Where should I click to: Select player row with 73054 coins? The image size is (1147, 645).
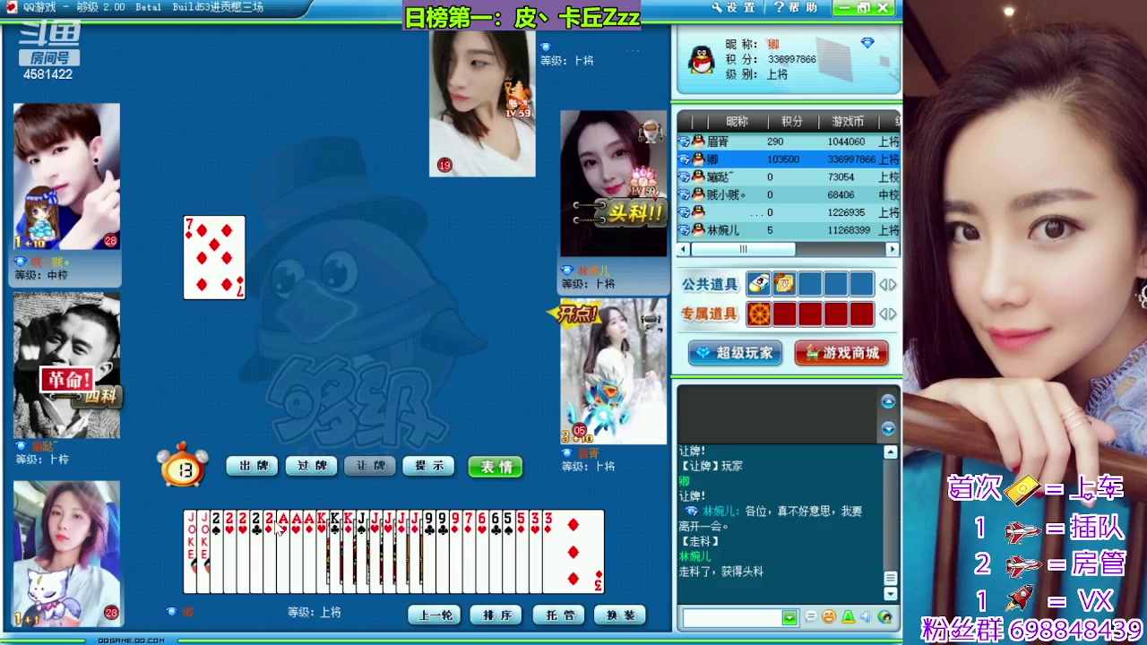tap(788, 177)
